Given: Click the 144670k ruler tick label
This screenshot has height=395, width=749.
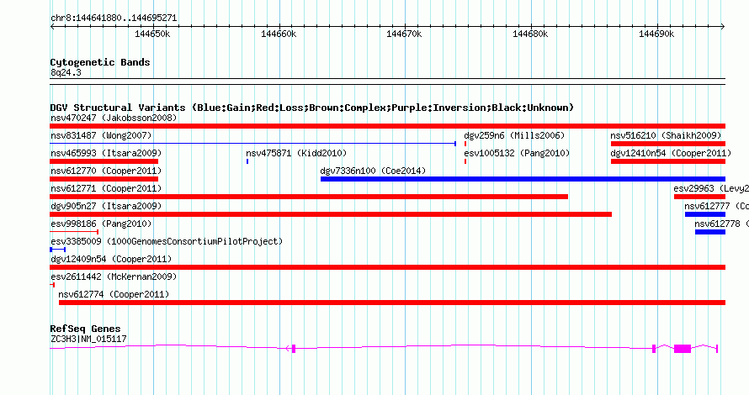Looking at the screenshot, I should [x=404, y=34].
